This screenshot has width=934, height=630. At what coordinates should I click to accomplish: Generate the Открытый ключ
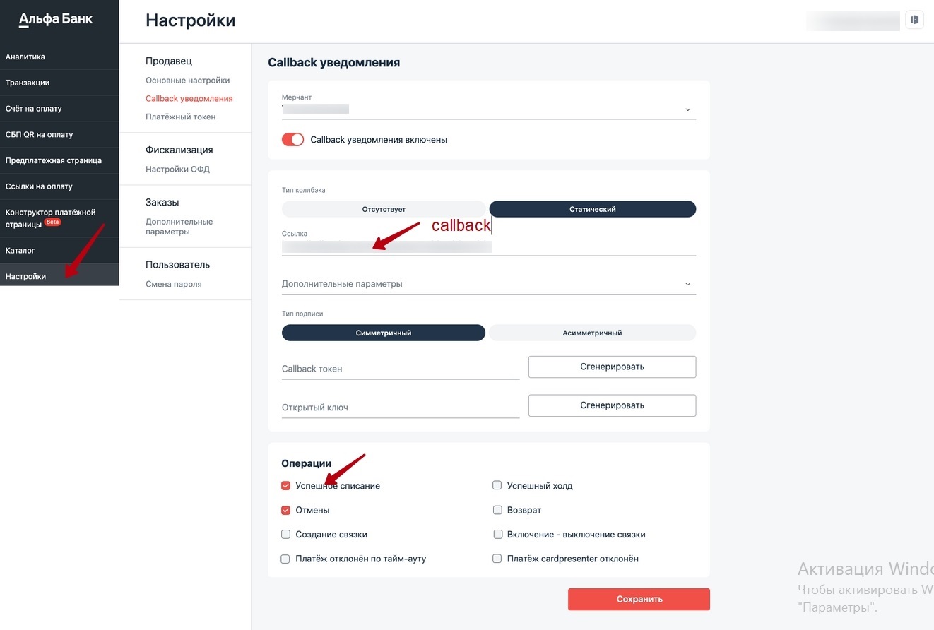(612, 405)
